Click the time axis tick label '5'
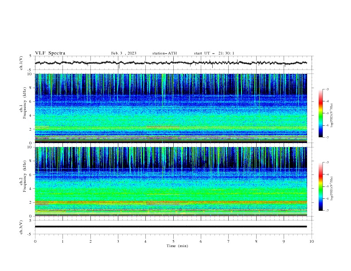This screenshot has height=271, width=351. tap(173, 241)
